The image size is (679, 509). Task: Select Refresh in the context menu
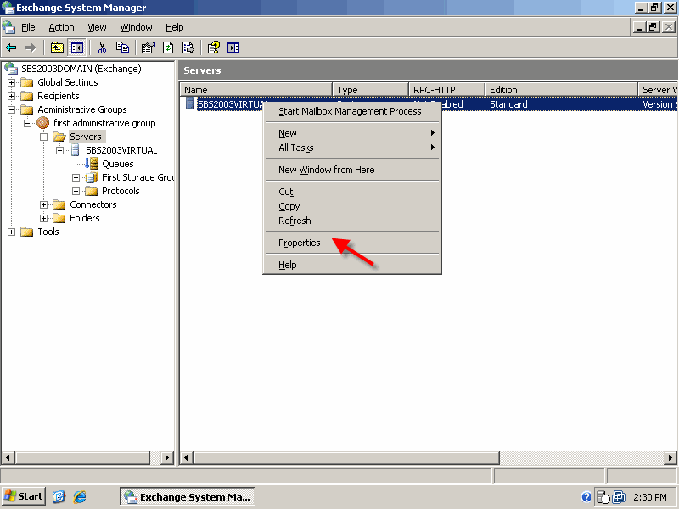click(352, 221)
